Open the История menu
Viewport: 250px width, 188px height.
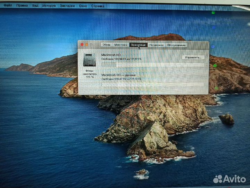[49, 6]
